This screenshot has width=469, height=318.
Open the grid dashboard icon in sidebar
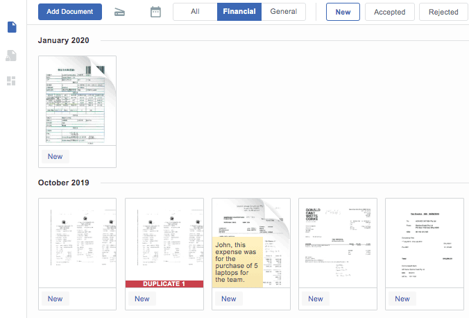(12, 81)
